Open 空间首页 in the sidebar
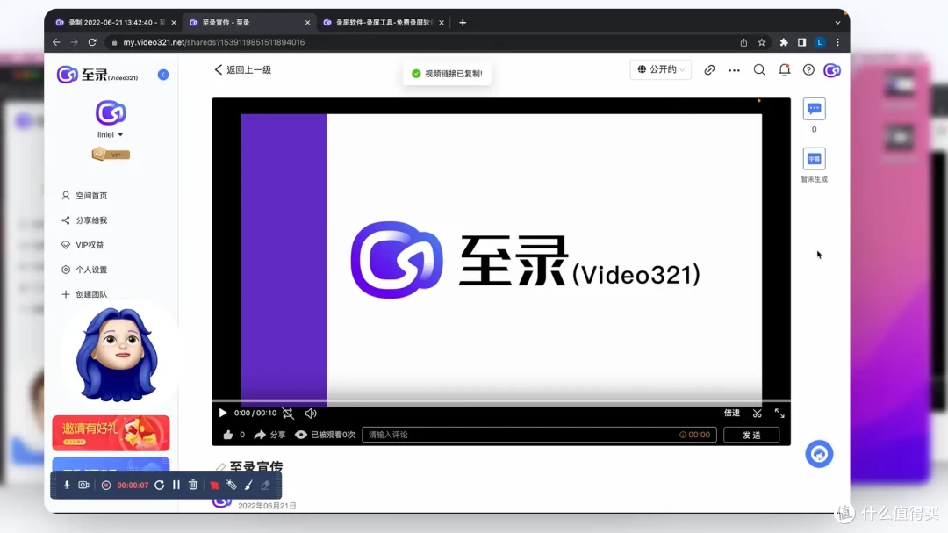Screen dimensions: 948x533 point(84,196)
